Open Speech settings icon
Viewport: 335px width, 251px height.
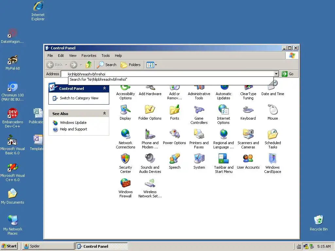[175, 161]
